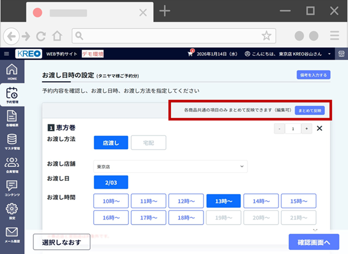Open メール履歴 in the sidebar
The height and width of the screenshot is (254, 348).
(x=12, y=234)
